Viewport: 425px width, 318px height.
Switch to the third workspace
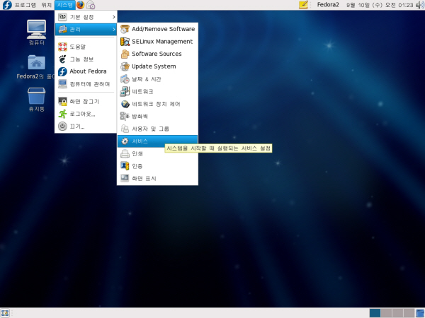coord(397,313)
